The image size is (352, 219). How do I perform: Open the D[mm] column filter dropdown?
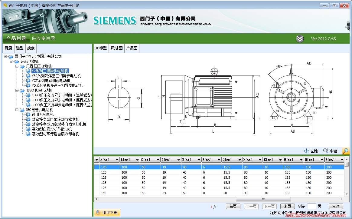pos(178,160)
